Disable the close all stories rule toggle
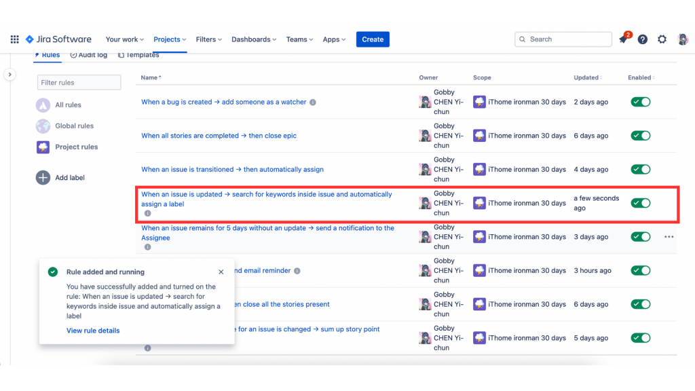 pos(641,304)
